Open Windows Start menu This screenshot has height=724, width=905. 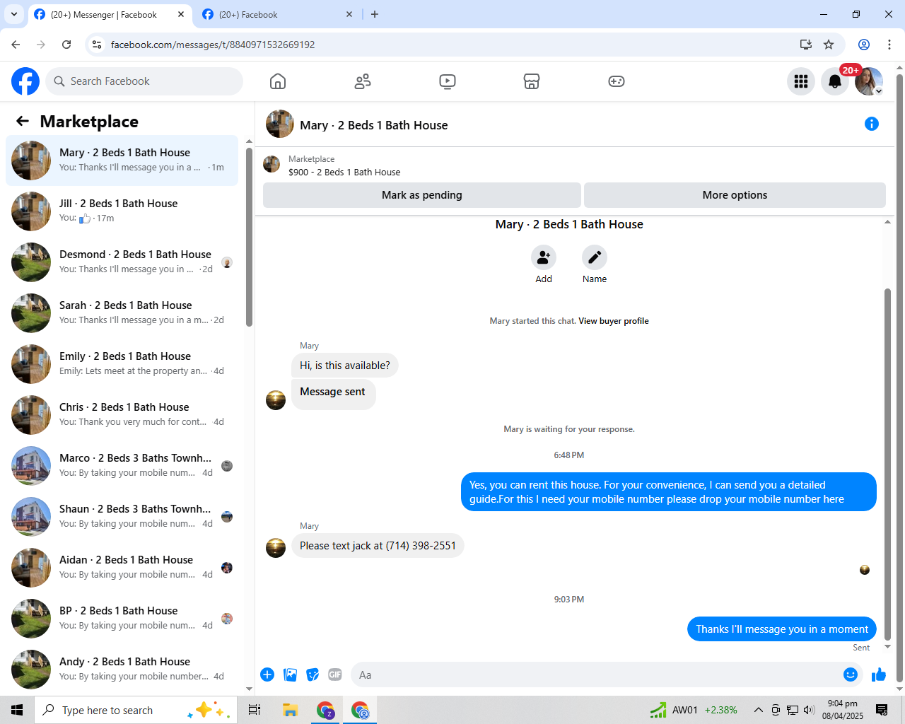pyautogui.click(x=17, y=710)
